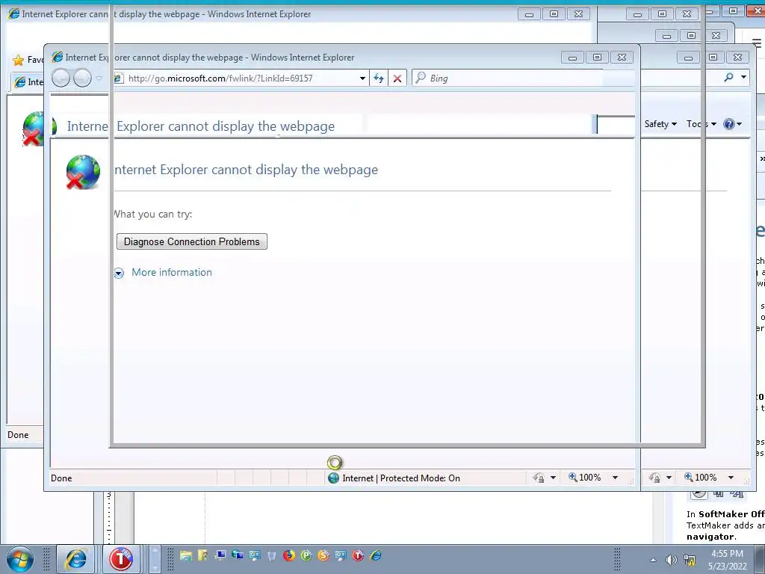
Task: Open the Tools menu in back IE window
Action: coord(701,124)
